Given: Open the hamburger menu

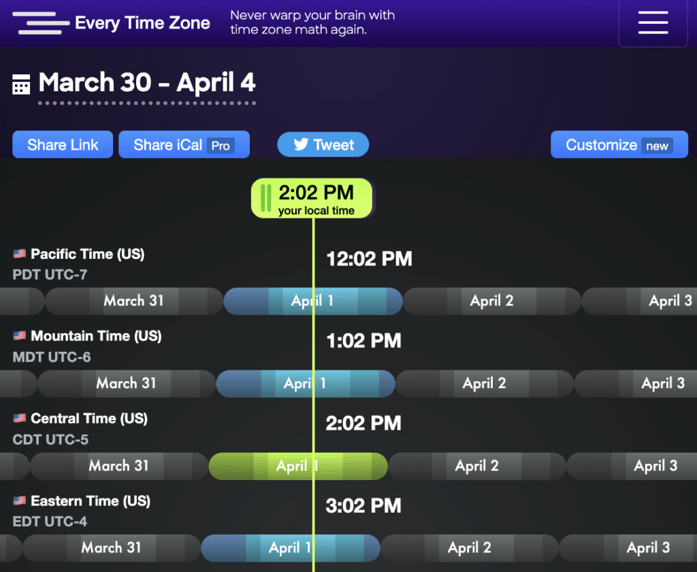Looking at the screenshot, I should tap(653, 22).
